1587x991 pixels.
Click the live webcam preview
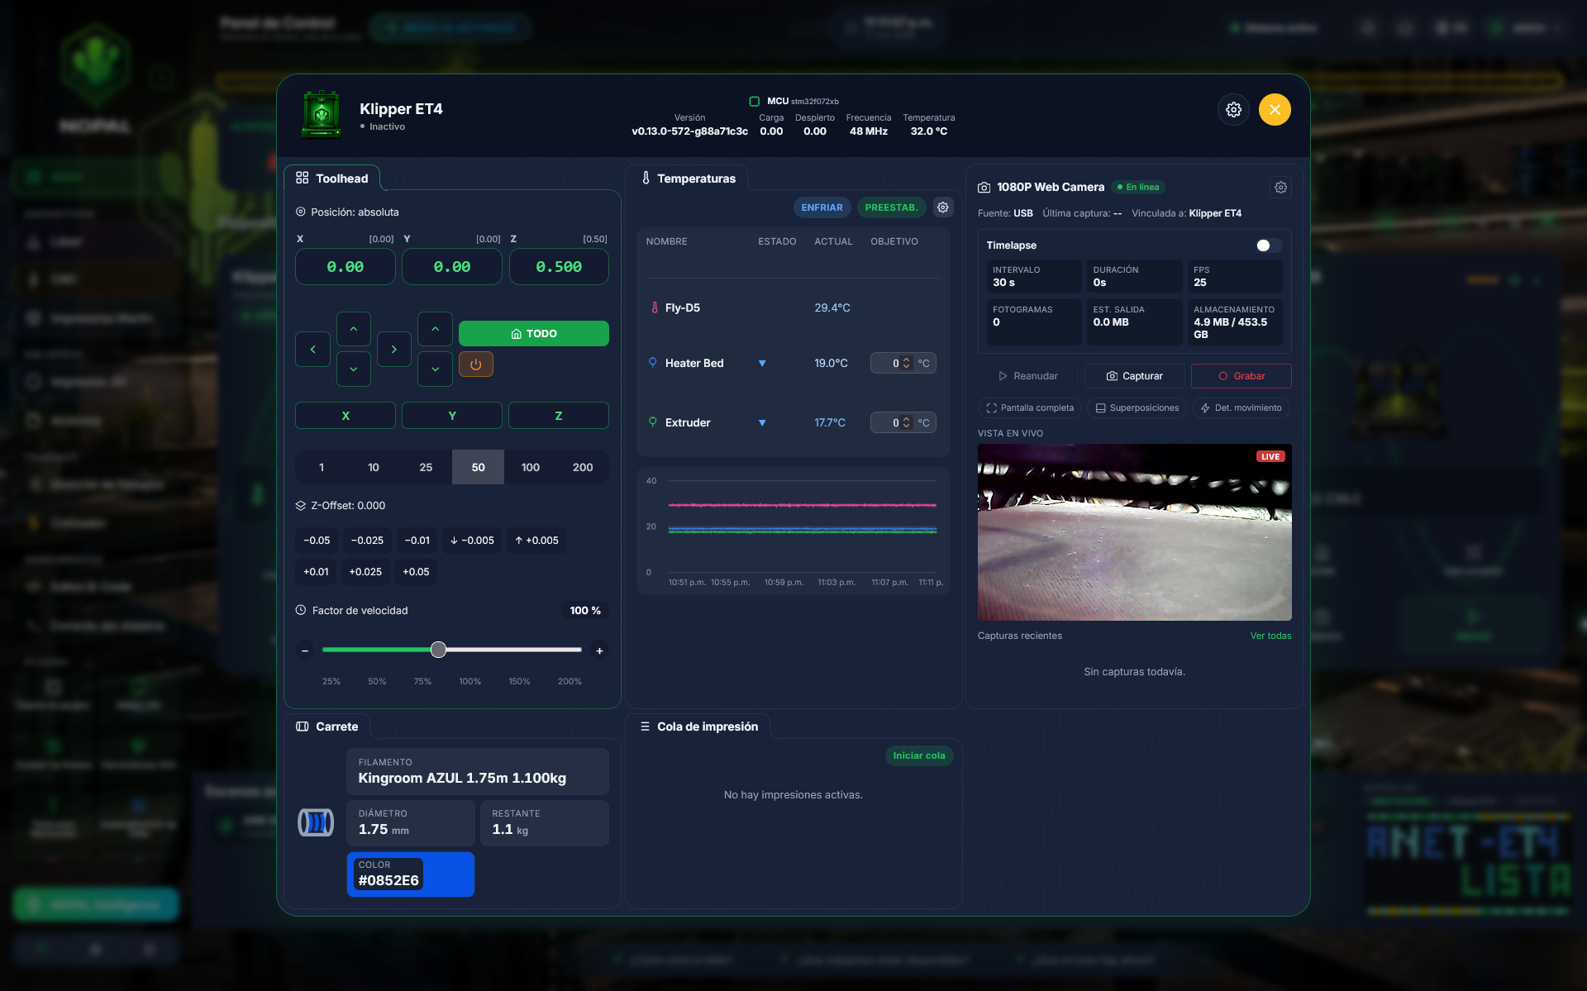[1134, 532]
